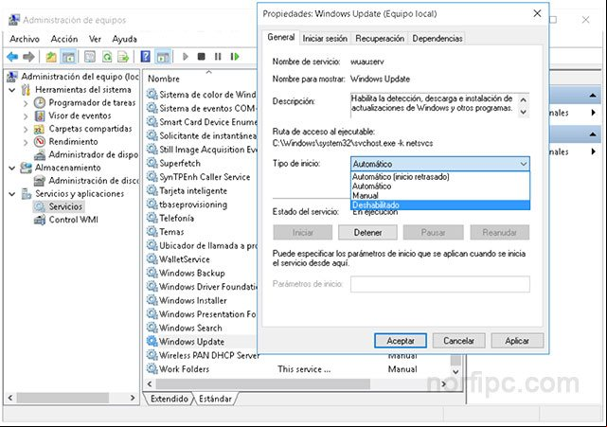Image resolution: width=607 pixels, height=427 pixels.
Task: Click the gear icon beside Windows Backup
Action: click(x=152, y=273)
